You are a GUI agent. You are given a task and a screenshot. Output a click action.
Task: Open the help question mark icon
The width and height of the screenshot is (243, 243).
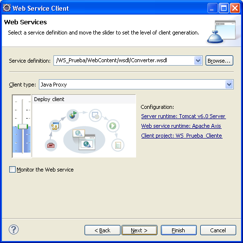coord(14,229)
